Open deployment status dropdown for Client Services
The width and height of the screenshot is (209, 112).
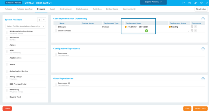pyautogui.click(x=189, y=31)
